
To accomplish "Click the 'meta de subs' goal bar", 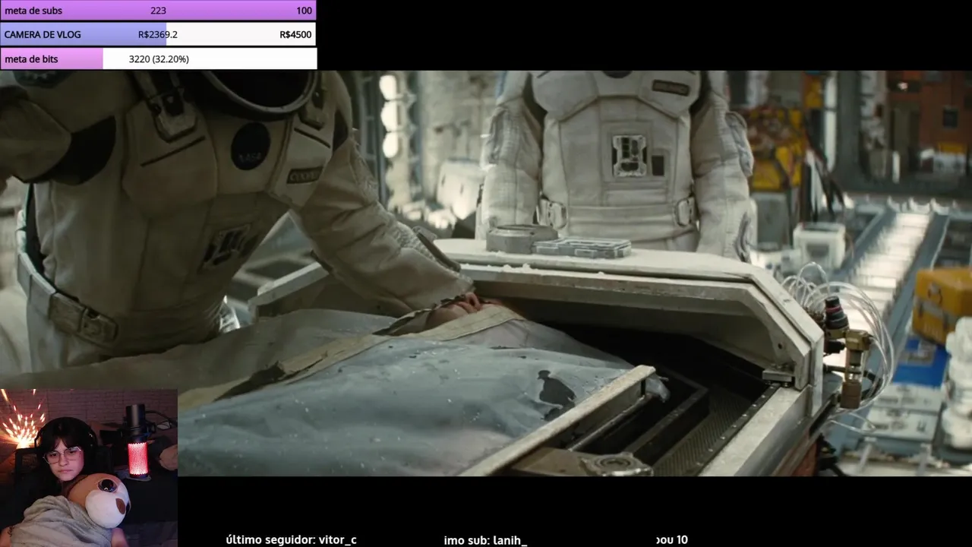I will tap(158, 11).
